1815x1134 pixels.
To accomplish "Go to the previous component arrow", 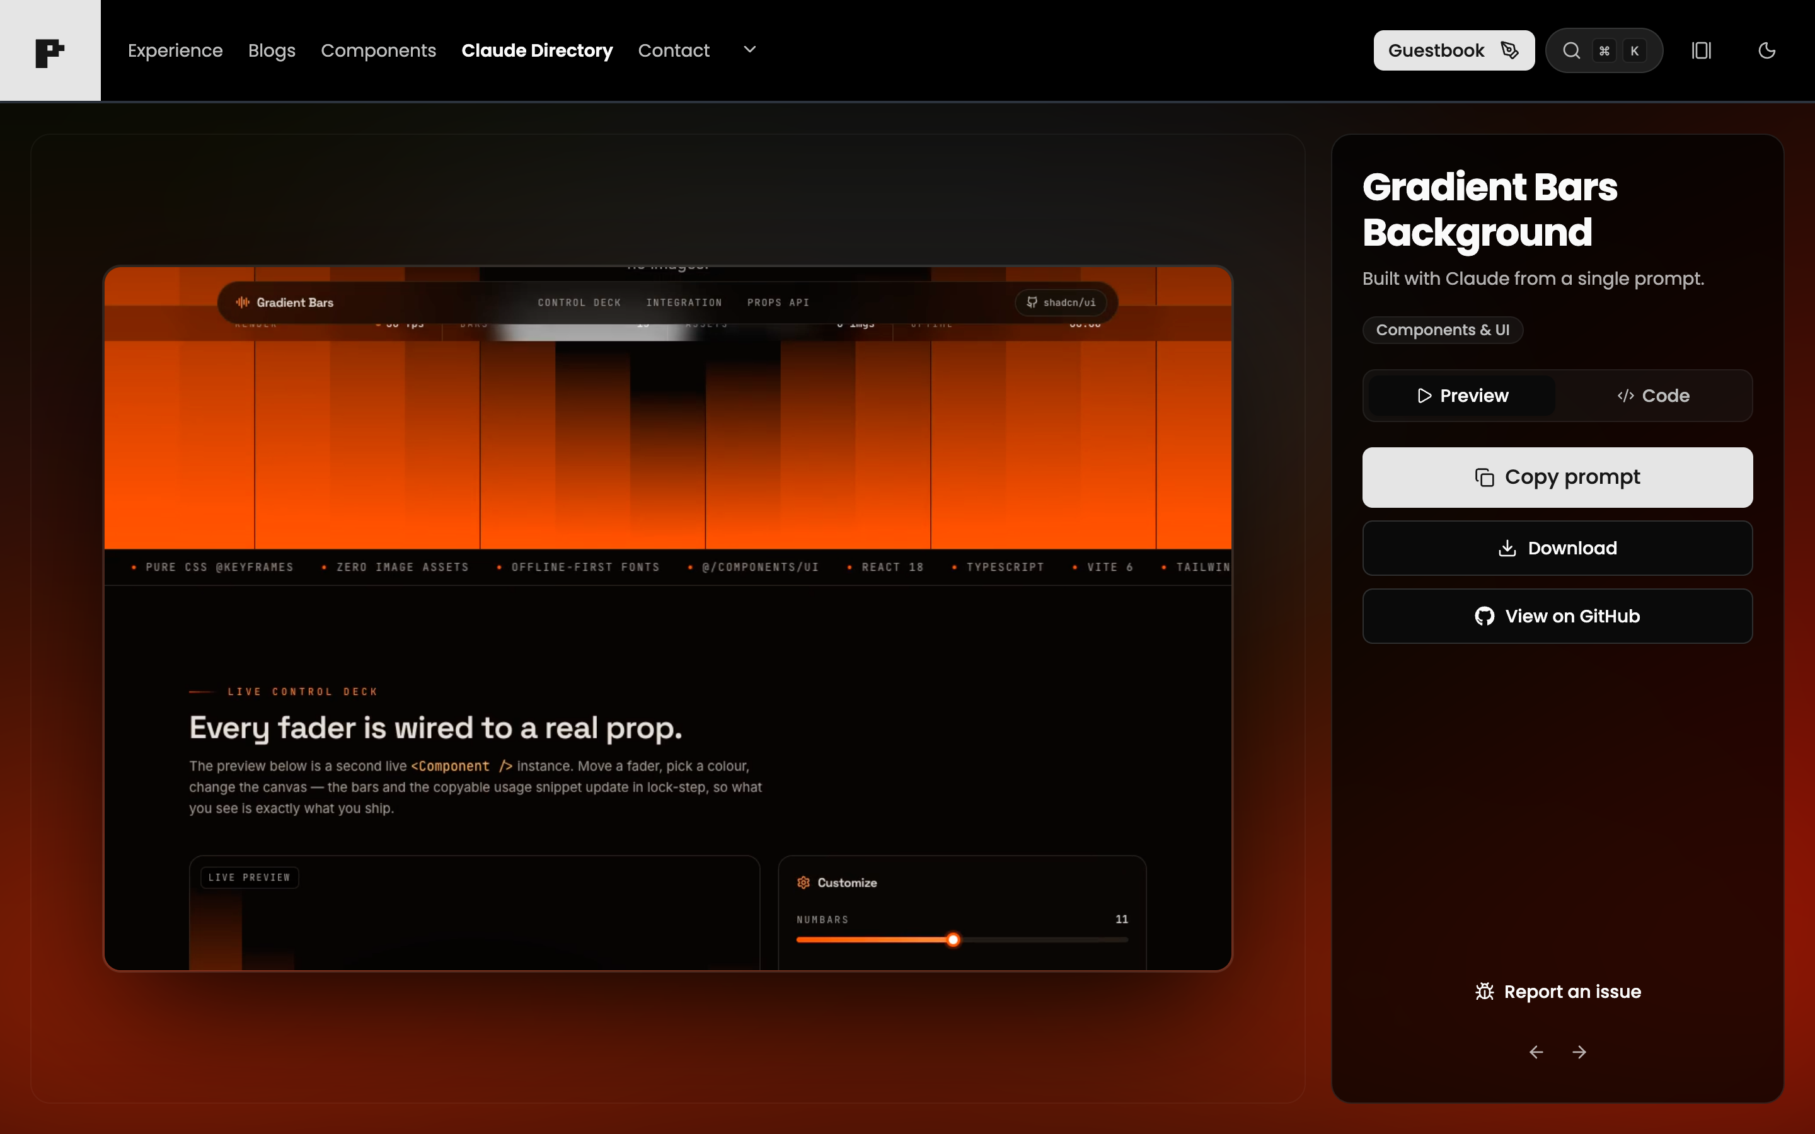I will point(1536,1052).
